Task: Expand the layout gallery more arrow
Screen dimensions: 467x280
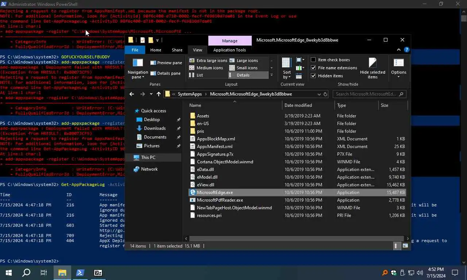Action: coord(271,75)
